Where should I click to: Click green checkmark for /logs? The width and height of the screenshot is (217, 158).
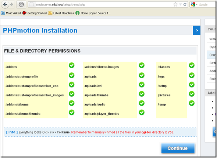pos(192,75)
